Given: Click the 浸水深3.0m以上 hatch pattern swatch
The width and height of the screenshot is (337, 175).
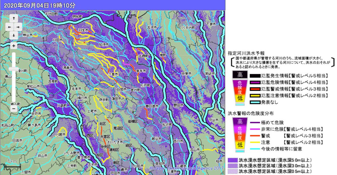Looking at the screenshot, I should pyautogui.click(x=233, y=165).
